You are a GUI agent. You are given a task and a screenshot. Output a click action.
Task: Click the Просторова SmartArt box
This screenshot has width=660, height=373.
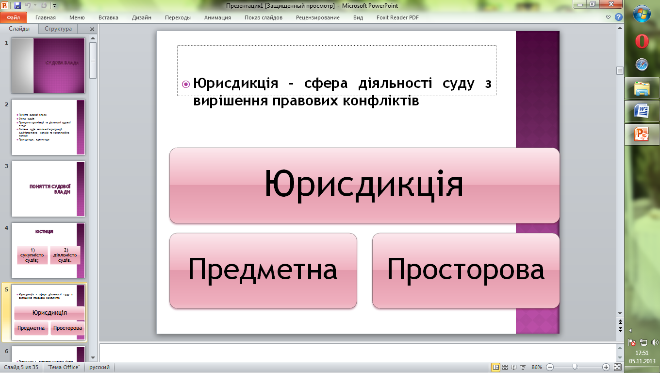[x=465, y=271]
